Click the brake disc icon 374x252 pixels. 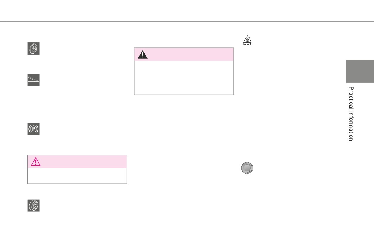pos(33,49)
